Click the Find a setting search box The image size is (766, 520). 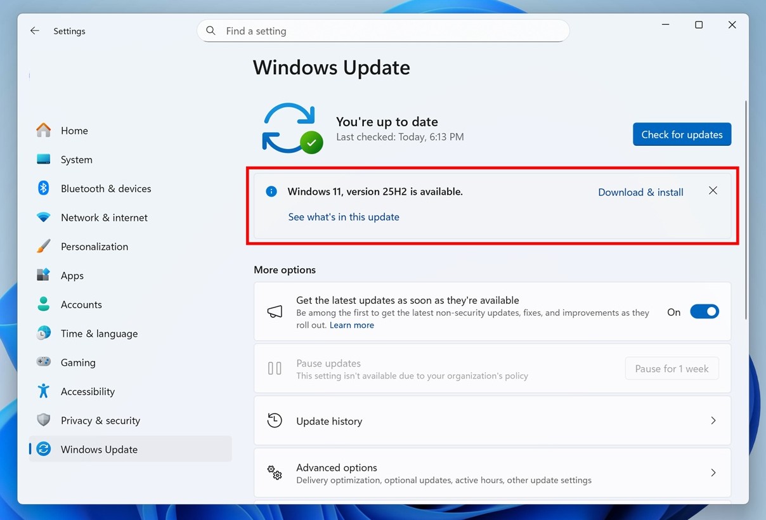(x=383, y=30)
